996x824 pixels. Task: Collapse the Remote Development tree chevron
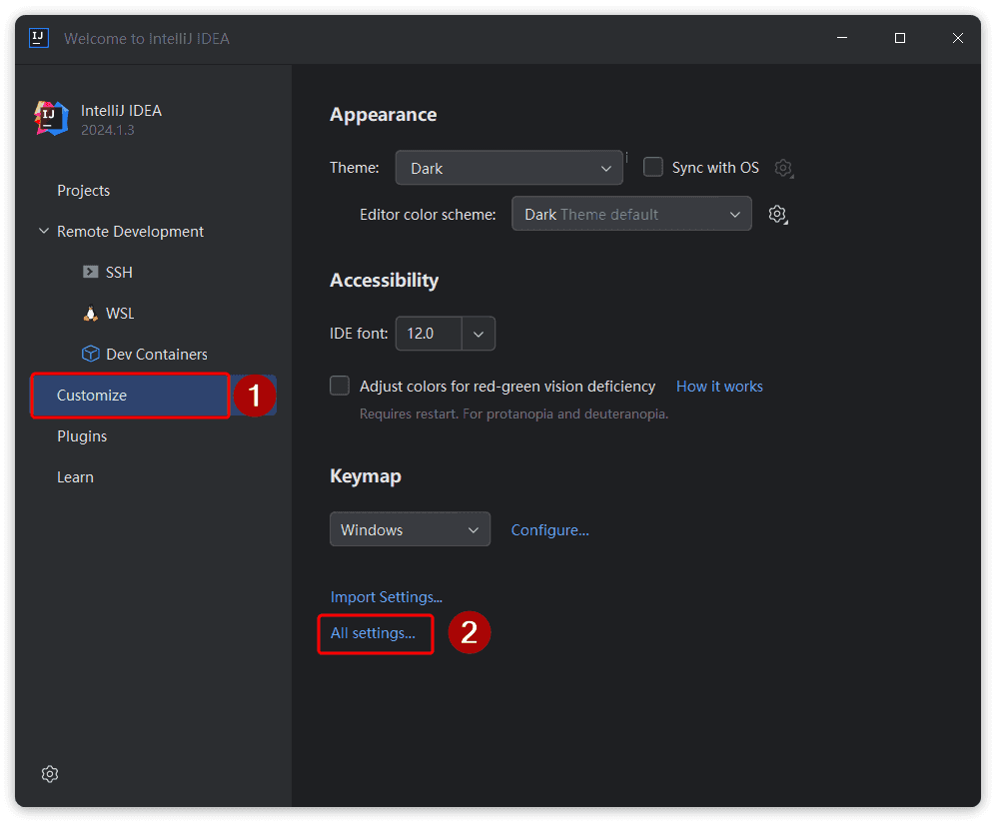[44, 232]
